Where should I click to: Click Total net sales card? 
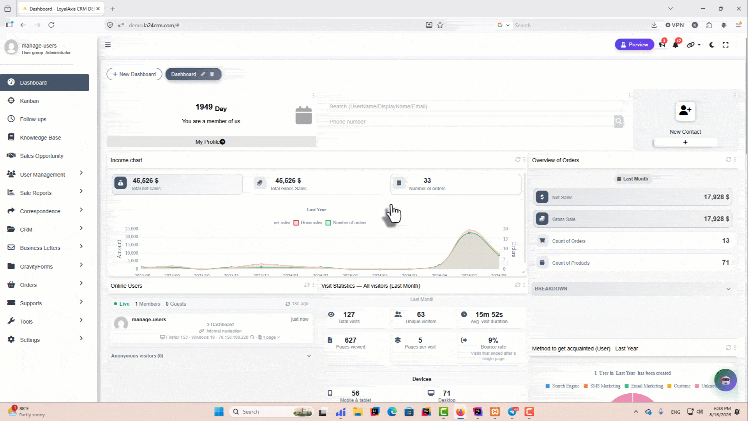(177, 184)
